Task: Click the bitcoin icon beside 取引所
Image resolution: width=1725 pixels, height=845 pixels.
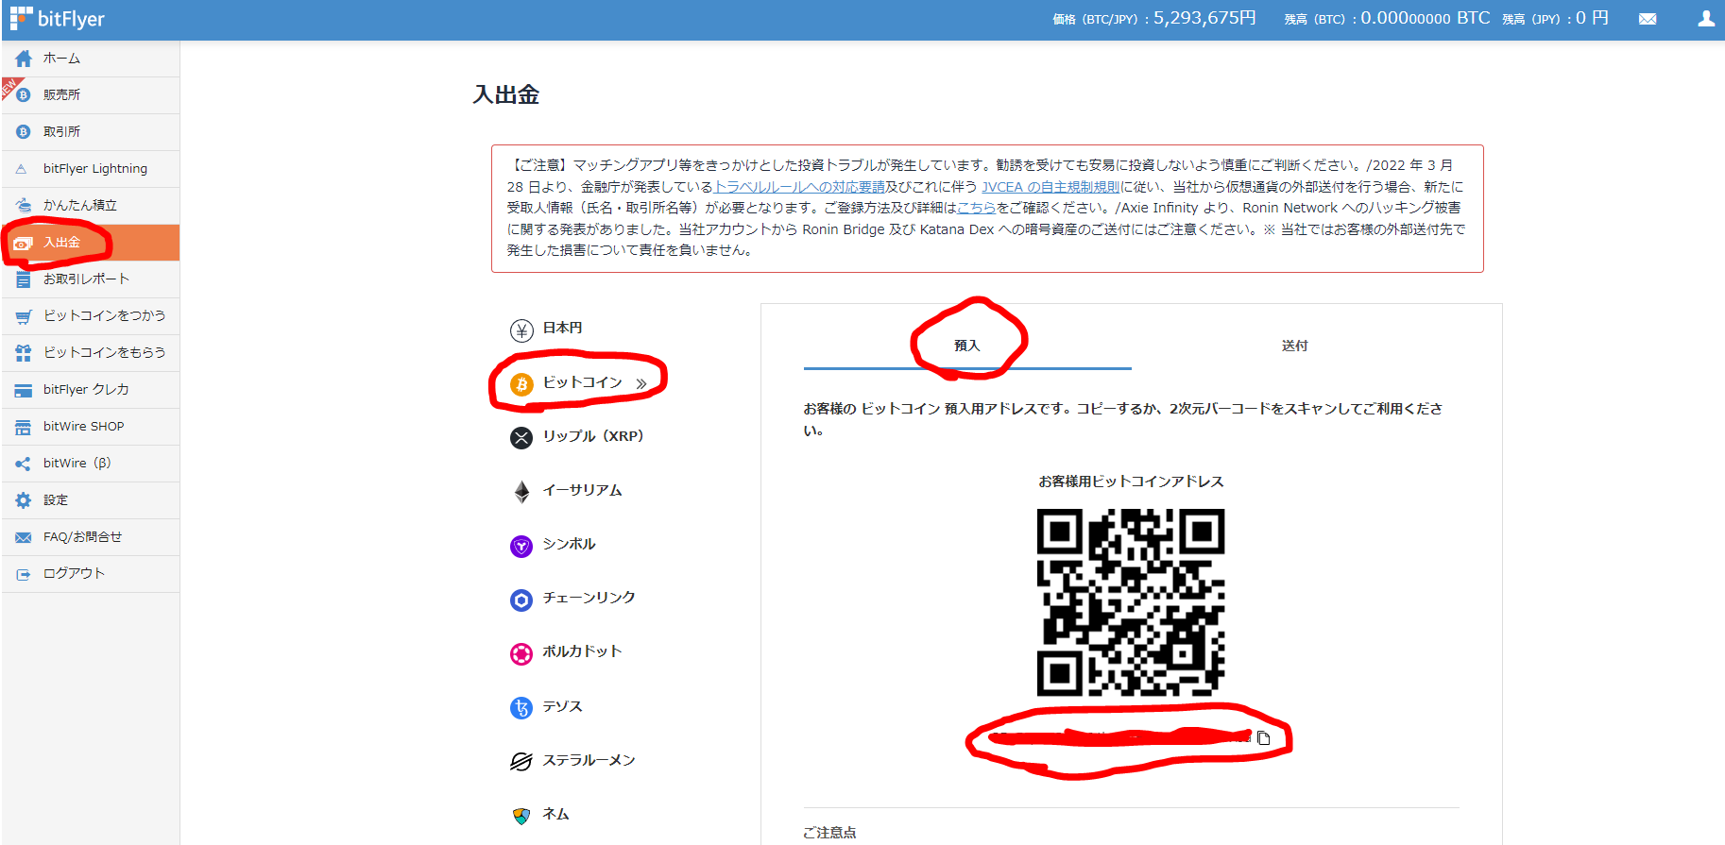Action: point(24,132)
